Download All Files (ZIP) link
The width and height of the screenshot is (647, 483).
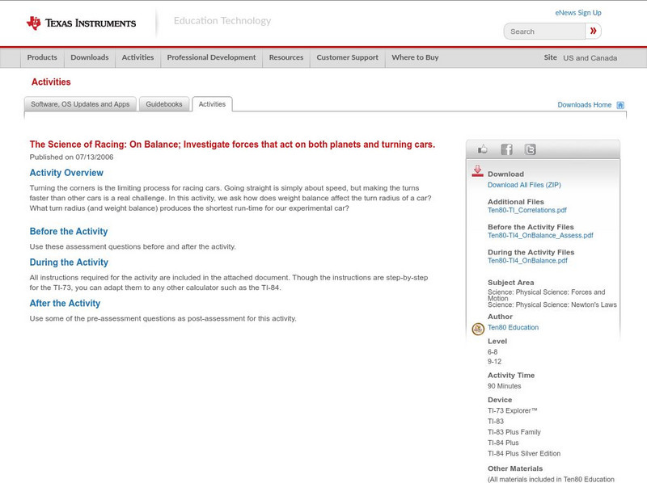click(524, 185)
